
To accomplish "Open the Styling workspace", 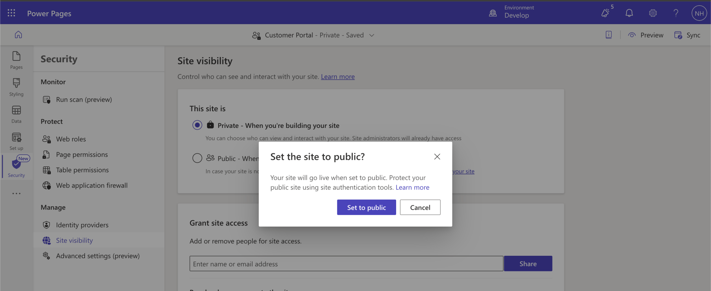I will pos(16,87).
